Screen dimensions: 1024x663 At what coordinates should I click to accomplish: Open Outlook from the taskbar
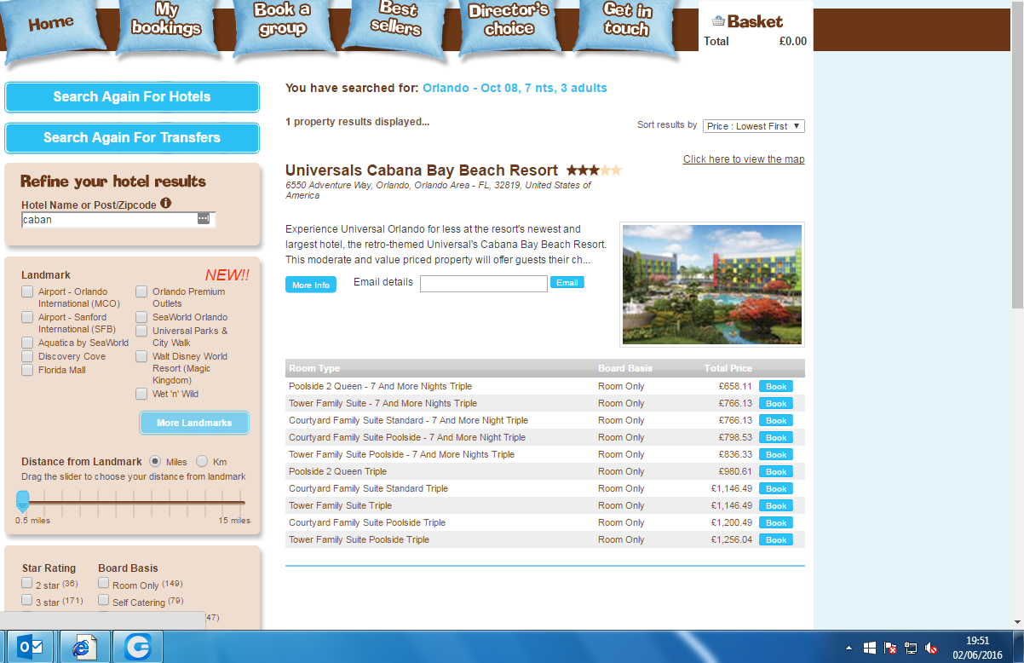[32, 647]
